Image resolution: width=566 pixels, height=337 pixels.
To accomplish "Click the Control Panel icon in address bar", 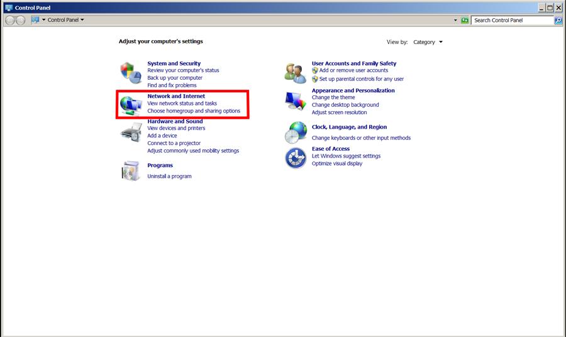I will pyautogui.click(x=35, y=20).
